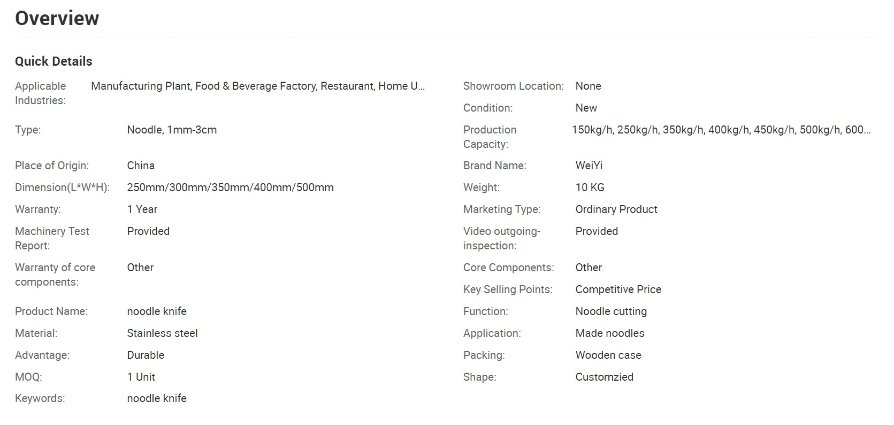
Task: Click the 1 Unit MOQ value
Action: click(141, 377)
